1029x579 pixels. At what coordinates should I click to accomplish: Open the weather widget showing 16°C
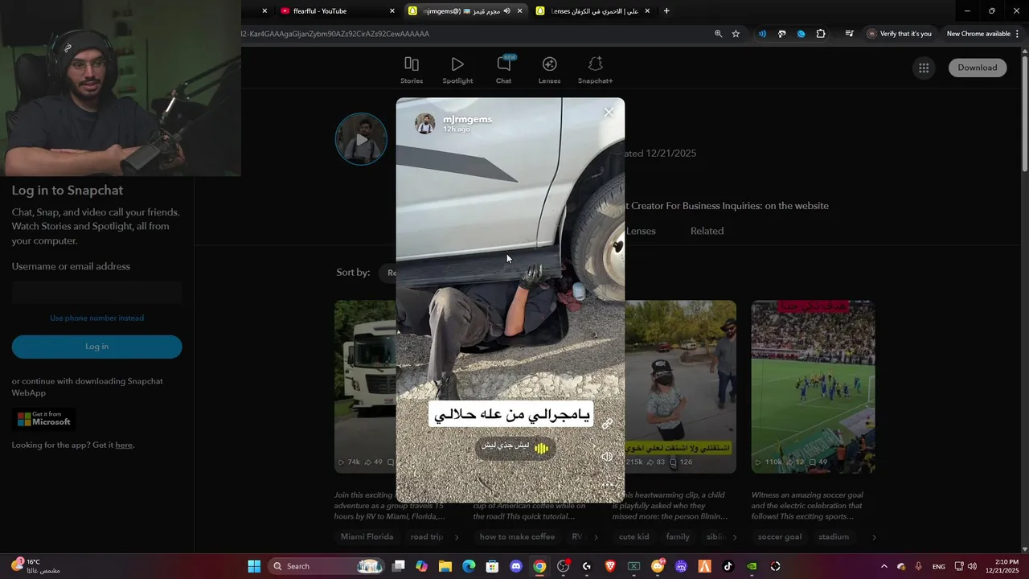[35, 566]
